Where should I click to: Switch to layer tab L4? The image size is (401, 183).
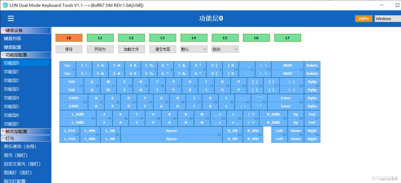[x=194, y=38]
